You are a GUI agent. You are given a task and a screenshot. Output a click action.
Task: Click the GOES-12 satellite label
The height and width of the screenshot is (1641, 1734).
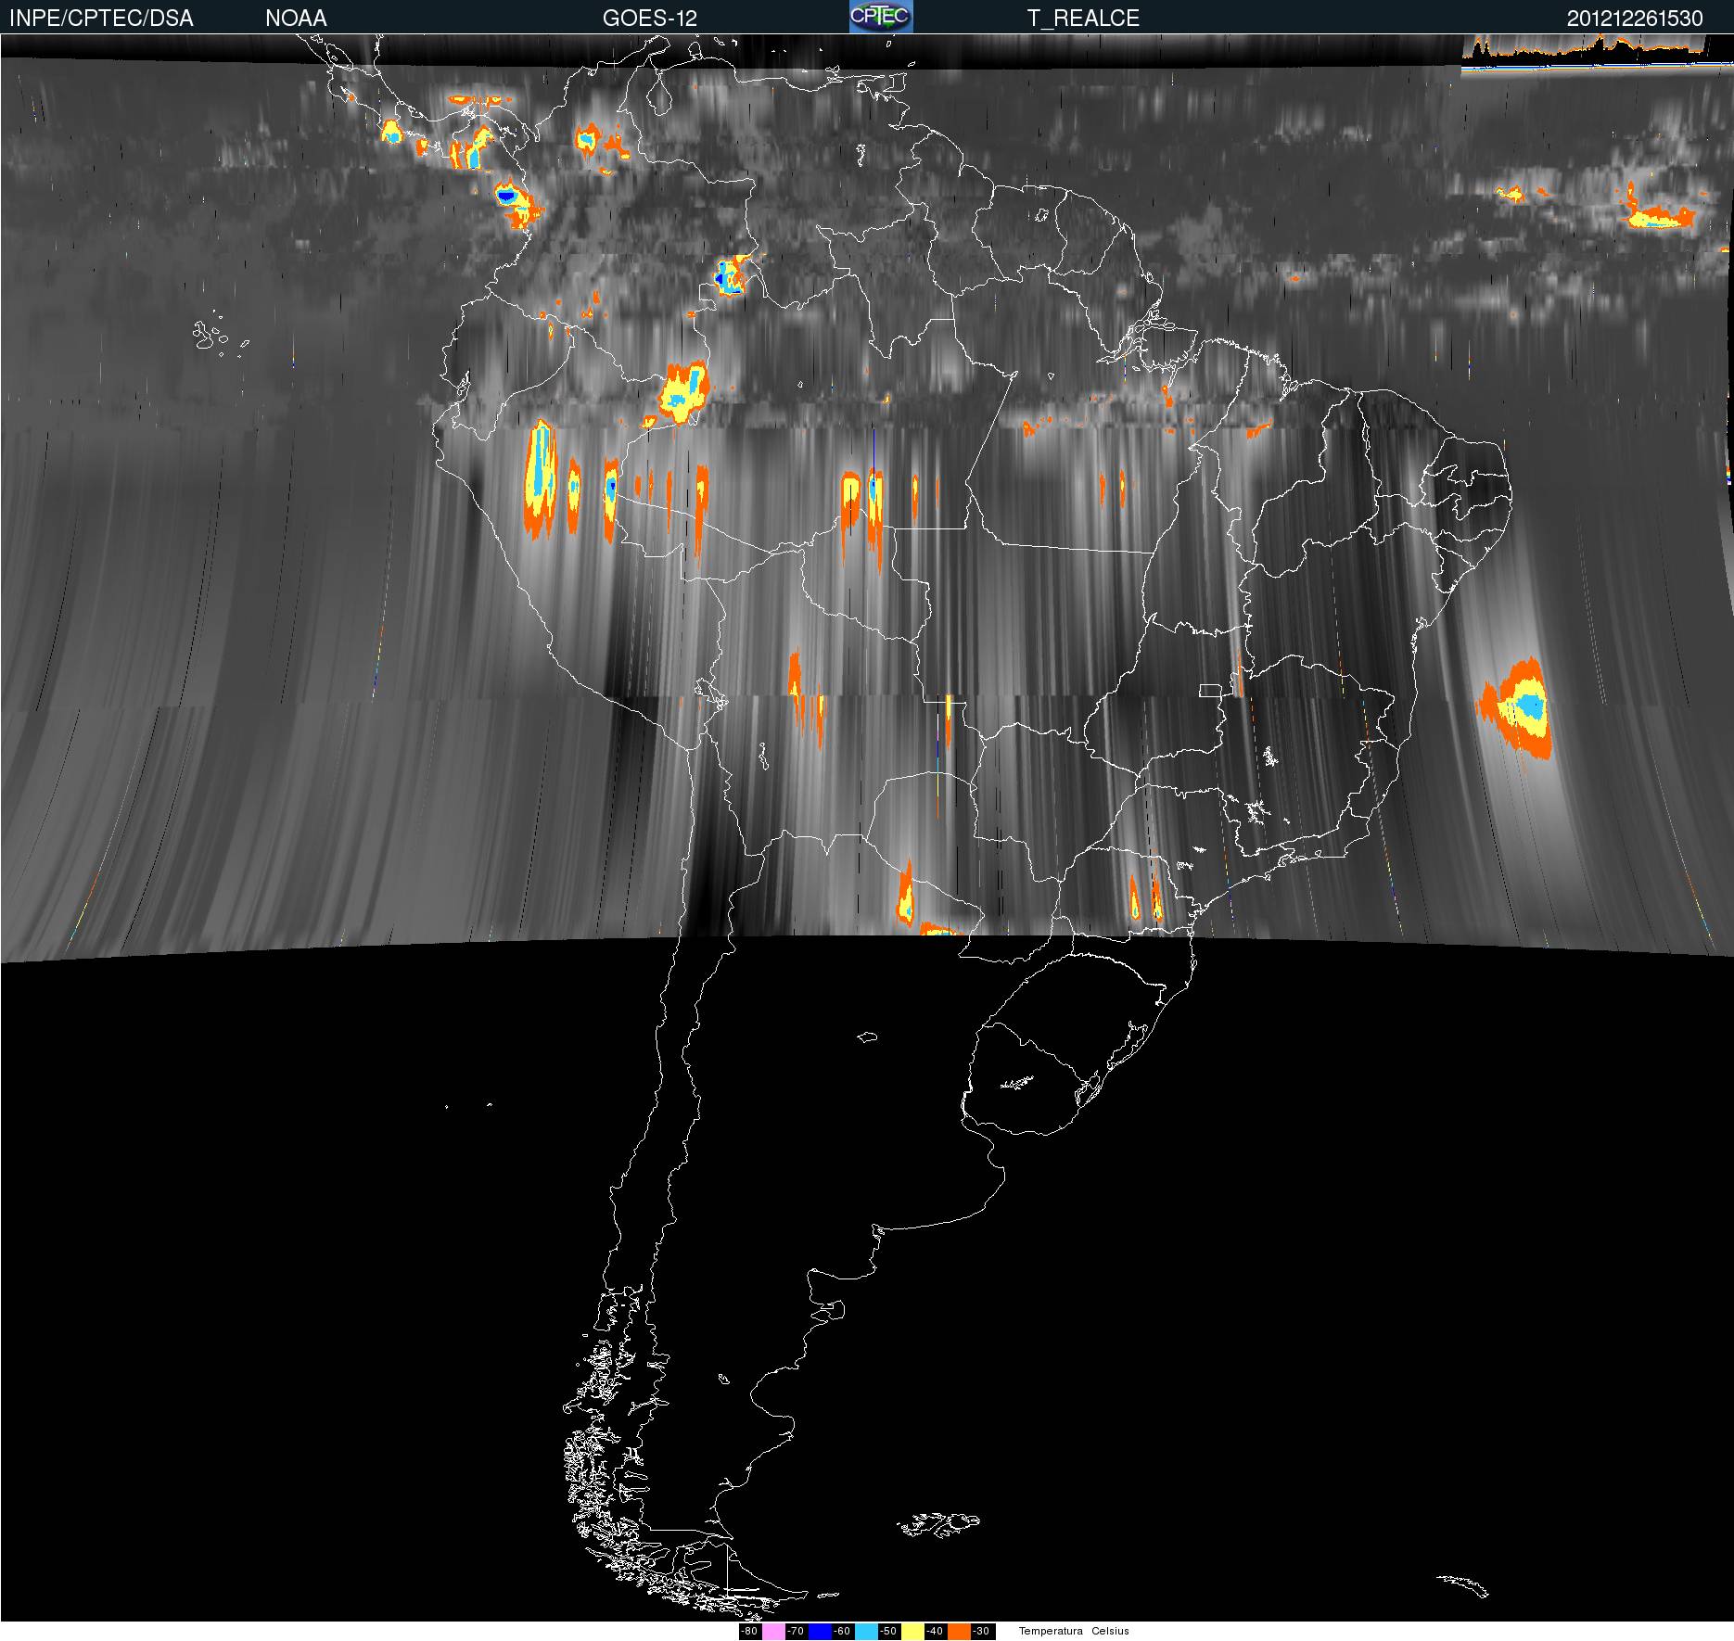(x=650, y=18)
